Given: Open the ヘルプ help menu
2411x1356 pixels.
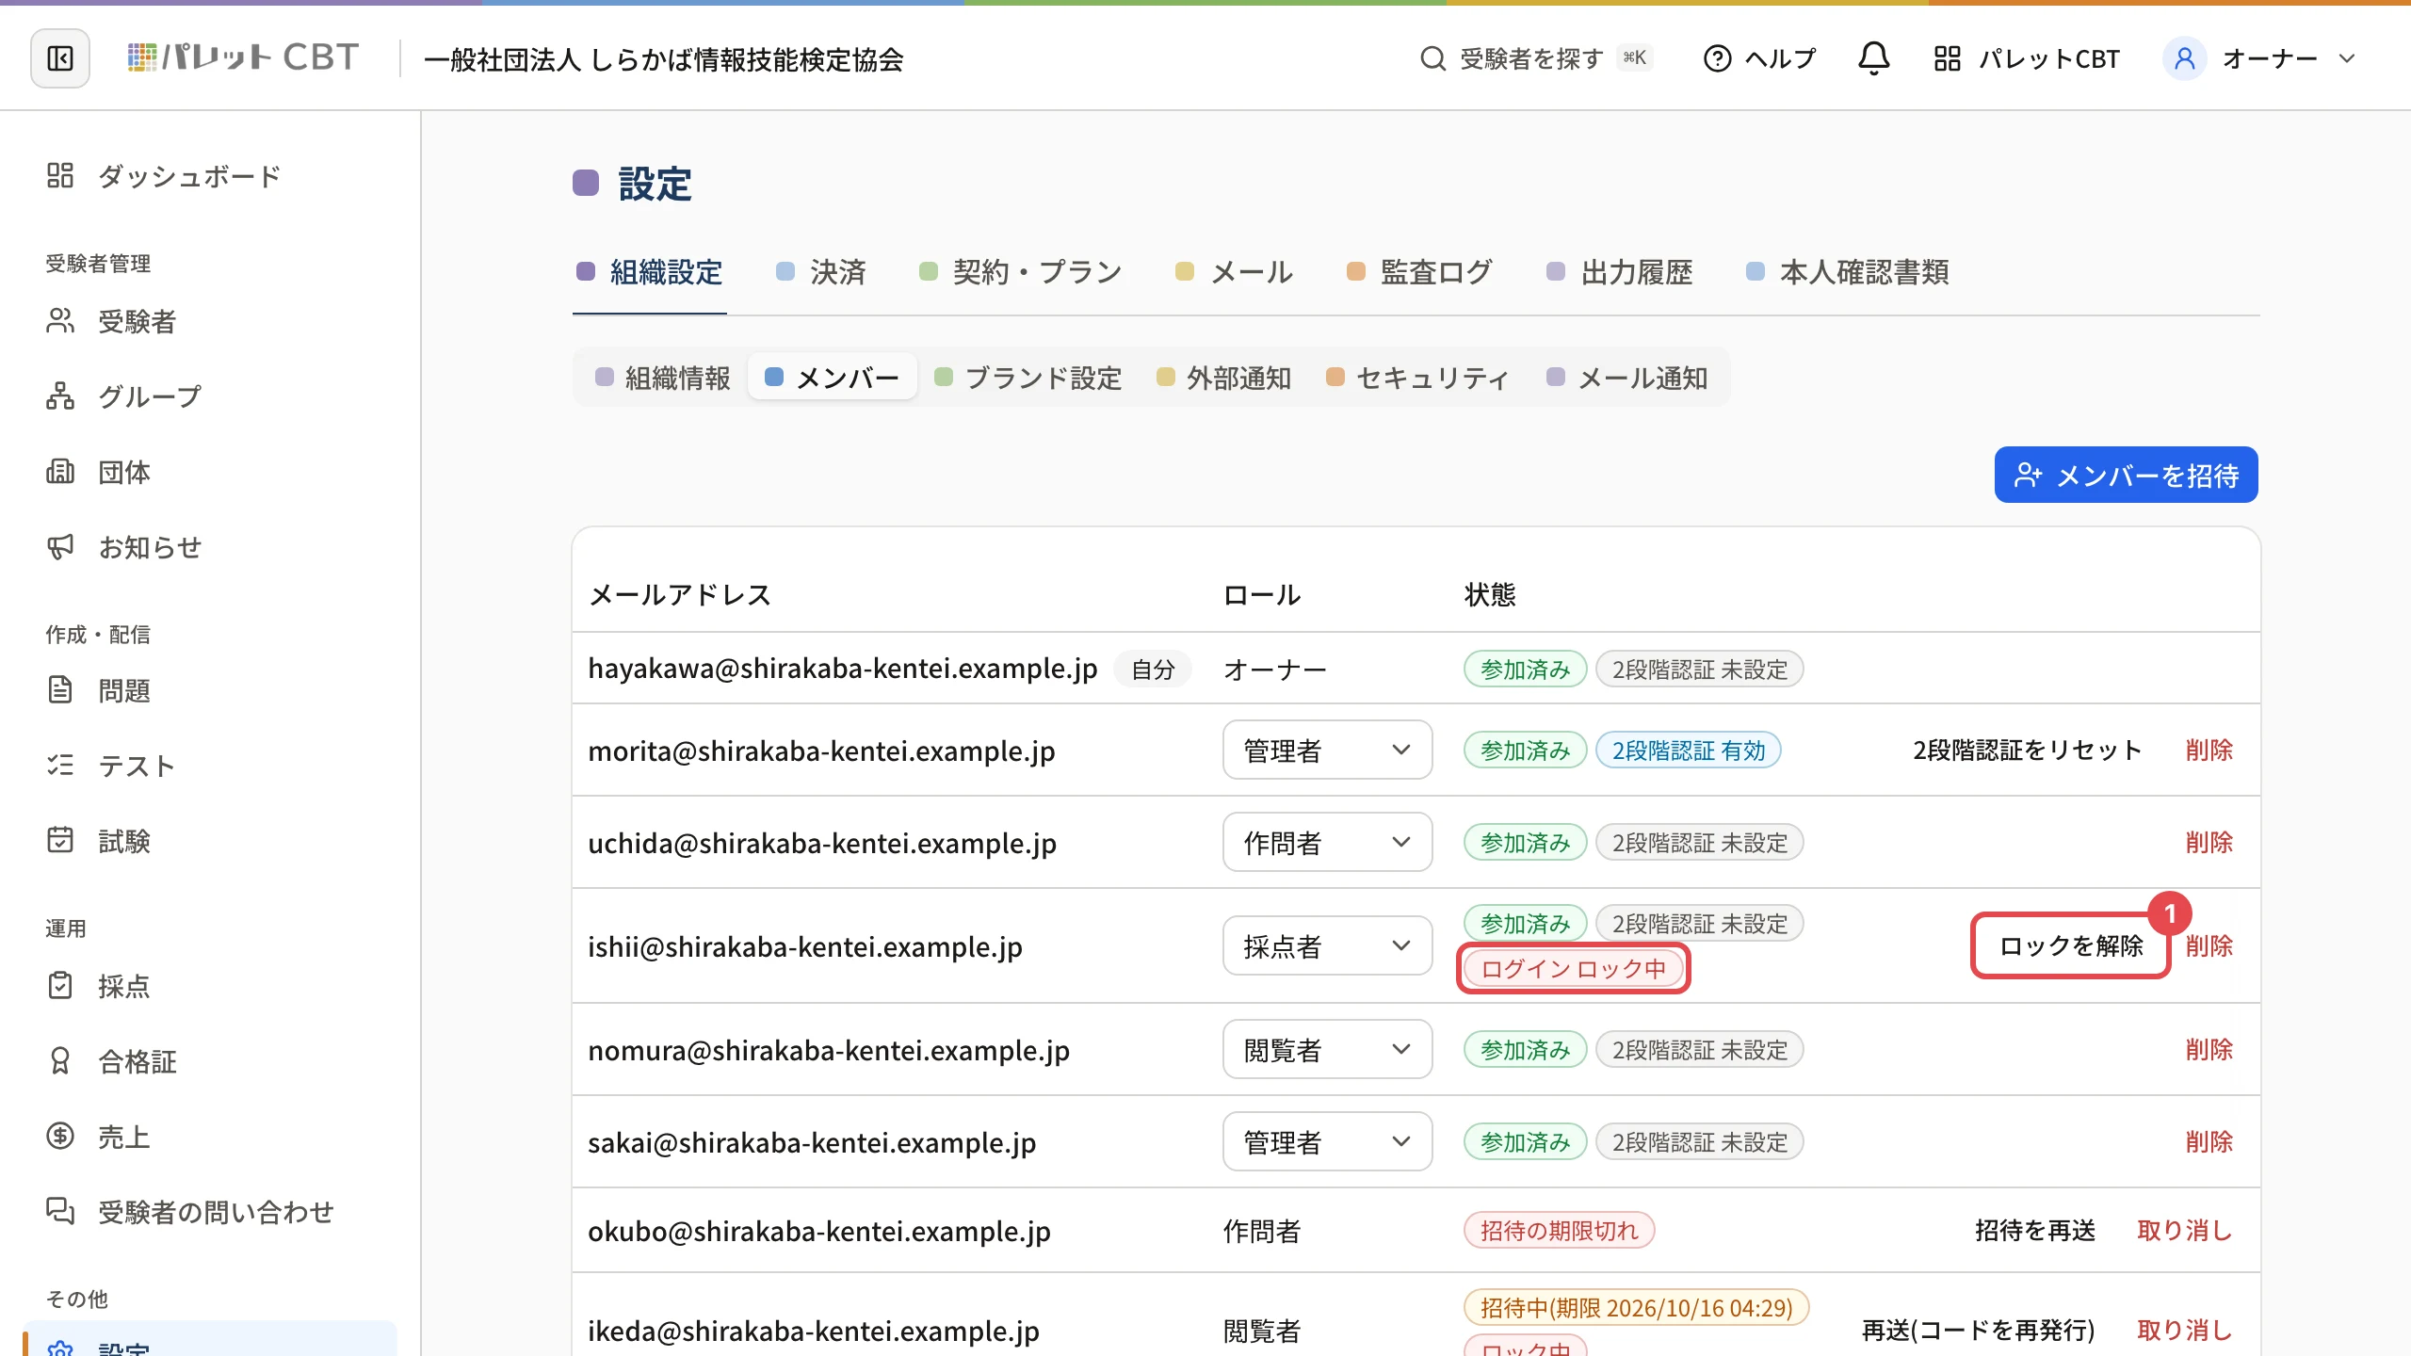Looking at the screenshot, I should tap(1759, 58).
